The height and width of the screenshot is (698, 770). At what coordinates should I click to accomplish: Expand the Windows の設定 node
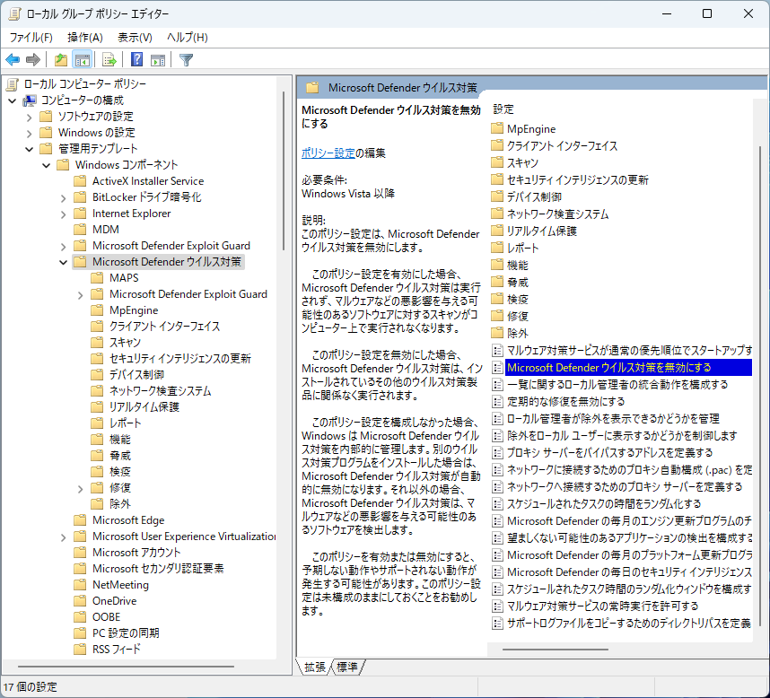coord(29,134)
